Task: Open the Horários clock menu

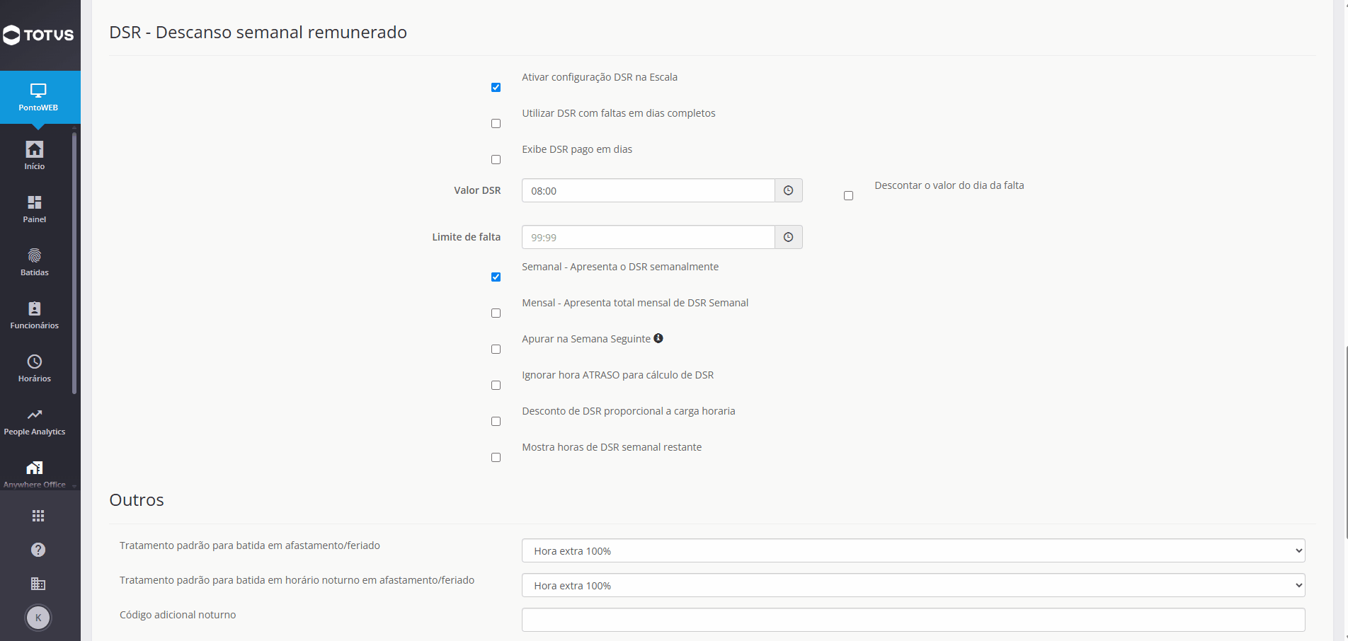Action: [35, 368]
